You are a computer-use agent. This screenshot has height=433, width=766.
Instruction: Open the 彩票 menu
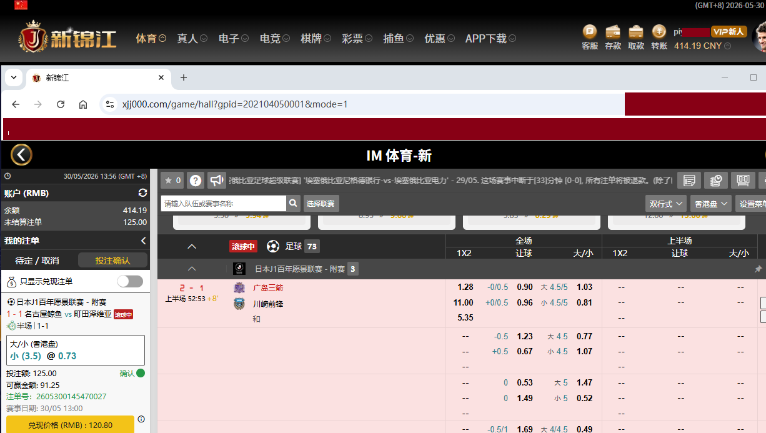coord(357,39)
